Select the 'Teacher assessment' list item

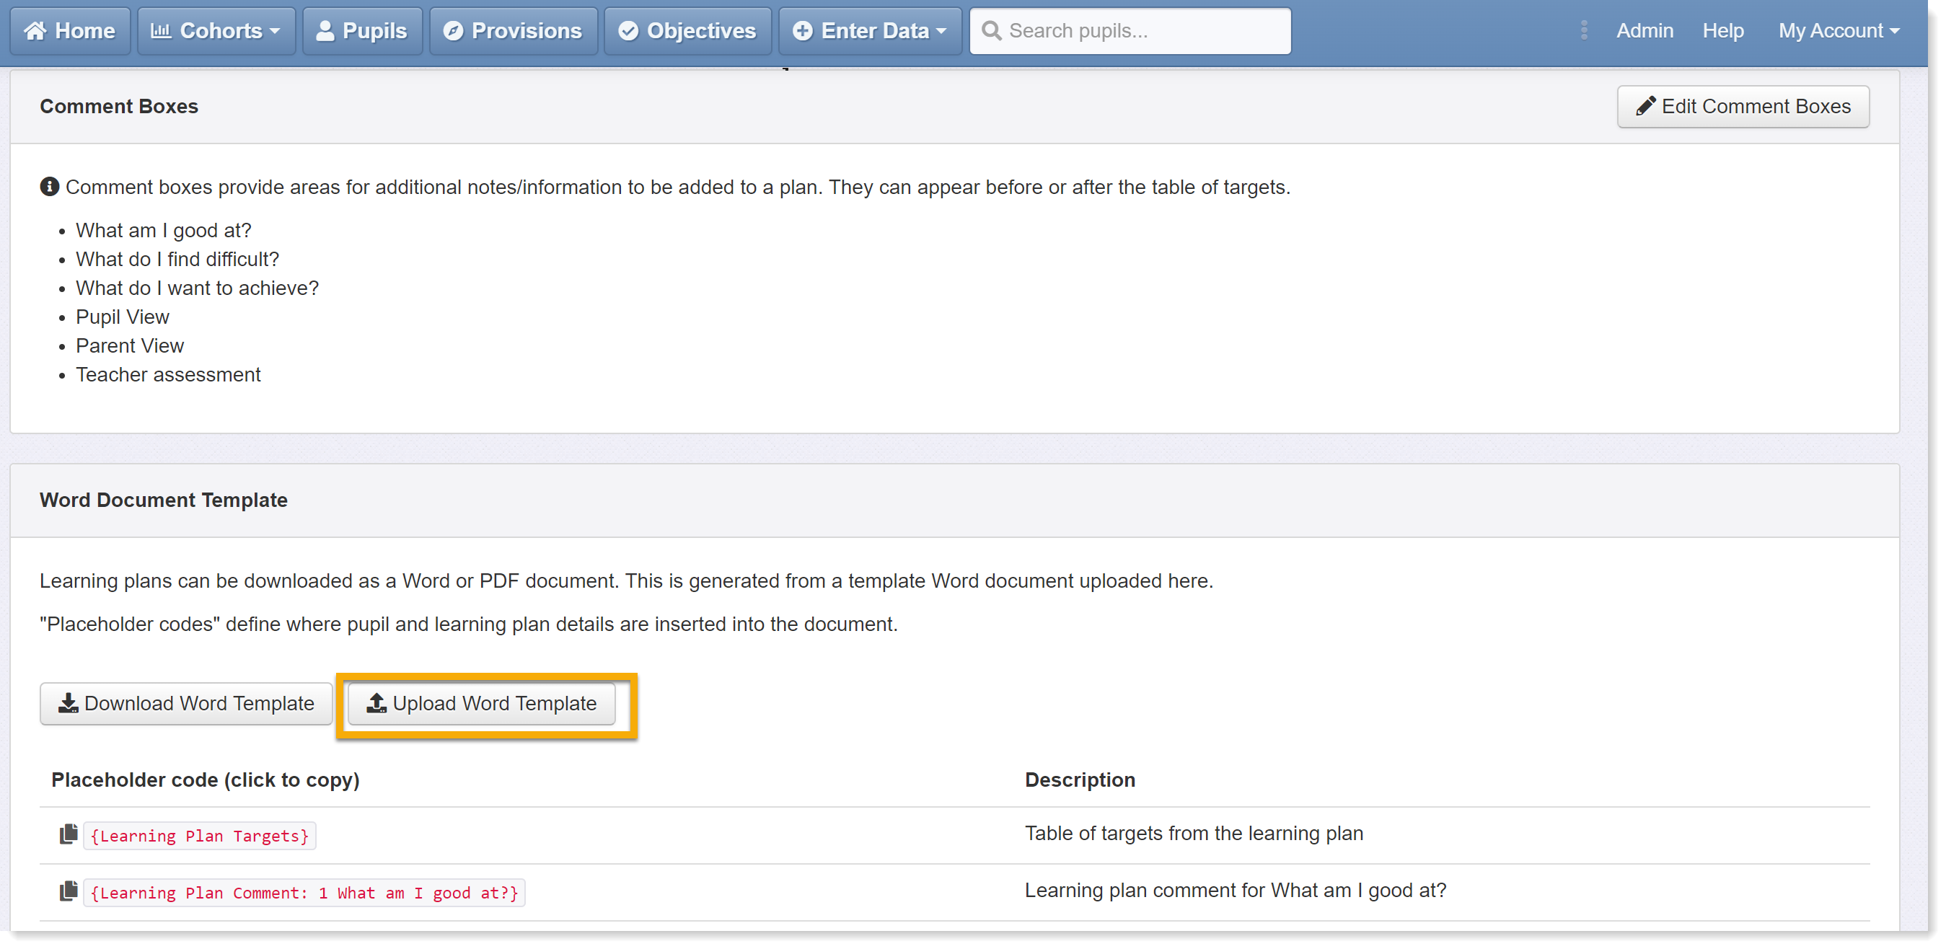[169, 374]
